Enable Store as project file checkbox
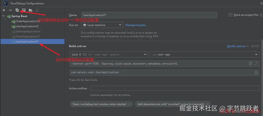 click(x=231, y=15)
